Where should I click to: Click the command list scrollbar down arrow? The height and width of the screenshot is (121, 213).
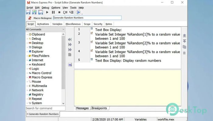(63, 103)
